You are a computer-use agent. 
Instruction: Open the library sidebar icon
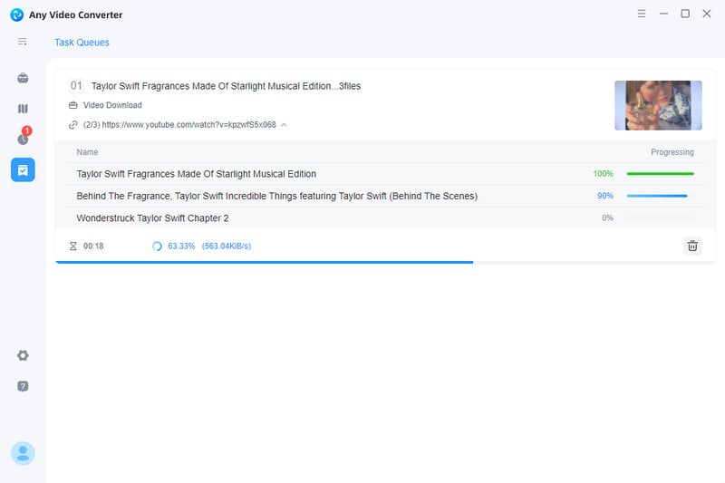23,109
